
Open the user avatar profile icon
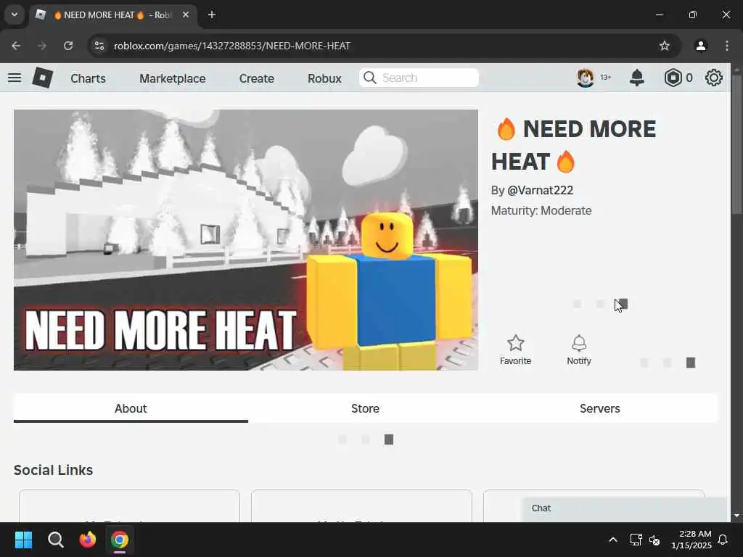586,78
